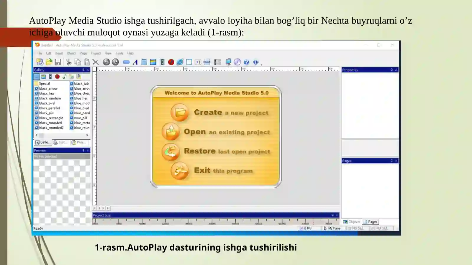Toggle pin on Preview panel
472x265 pixels.
(x=83, y=150)
